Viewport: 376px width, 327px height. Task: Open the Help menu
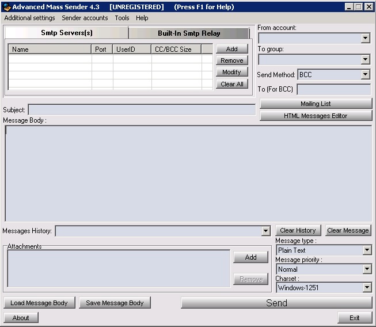click(x=142, y=18)
